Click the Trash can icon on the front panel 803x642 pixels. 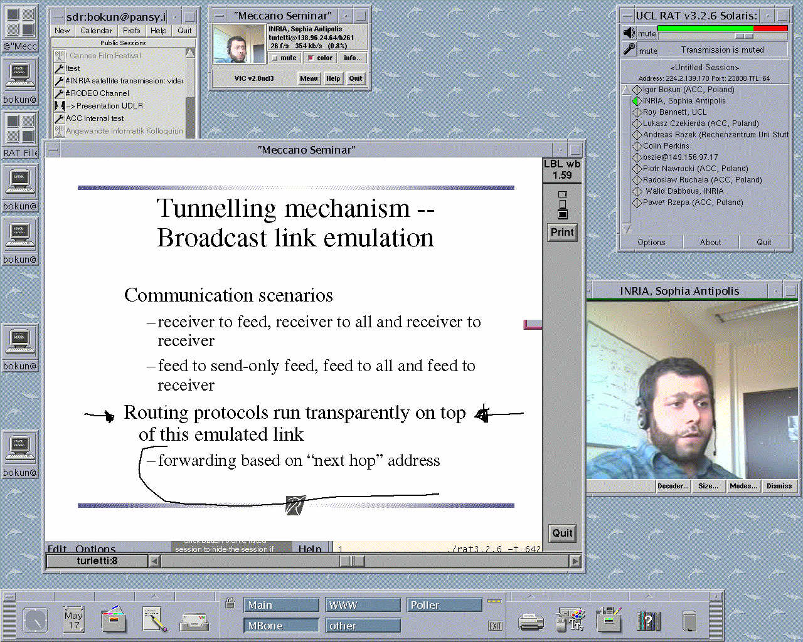[x=689, y=621]
